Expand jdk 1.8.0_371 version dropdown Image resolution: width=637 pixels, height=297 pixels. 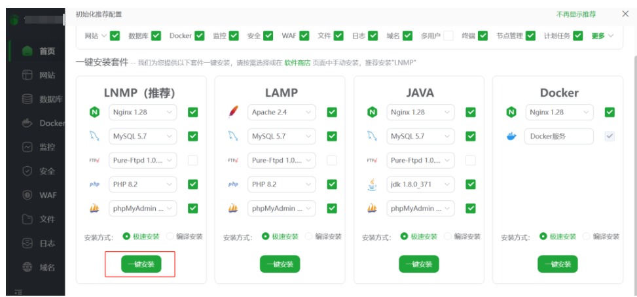tap(420, 184)
